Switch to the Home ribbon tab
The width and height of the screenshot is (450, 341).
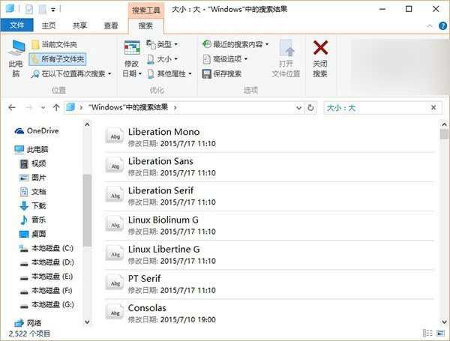coord(49,25)
